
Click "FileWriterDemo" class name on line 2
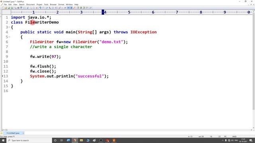42,22
